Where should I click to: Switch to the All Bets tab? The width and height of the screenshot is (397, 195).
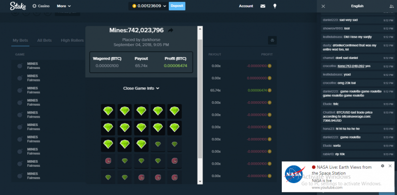44,40
